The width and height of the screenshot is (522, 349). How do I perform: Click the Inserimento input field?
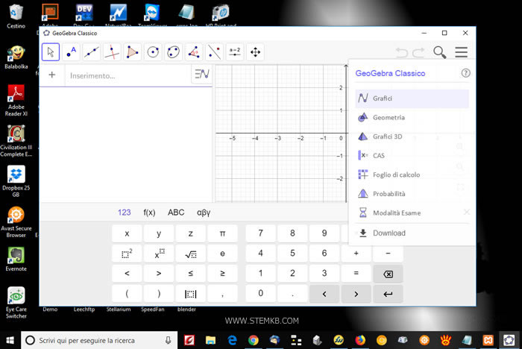pyautogui.click(x=127, y=75)
